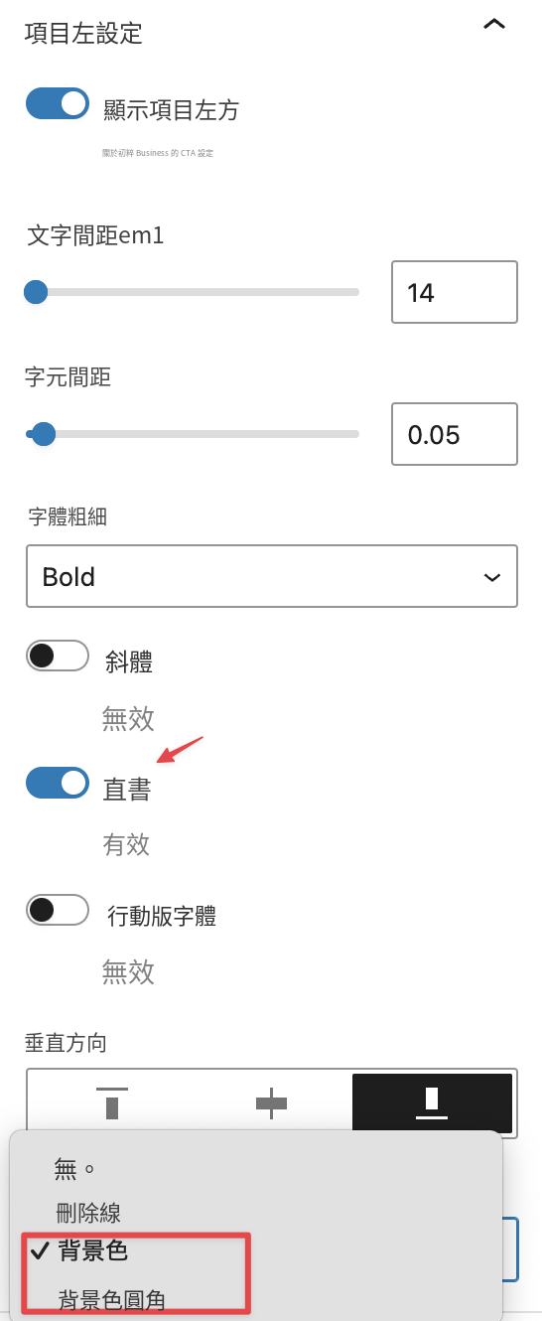Viewport: 542px width, 1321px height.
Task: Select bottom vertical alignment icon
Action: (x=432, y=1103)
